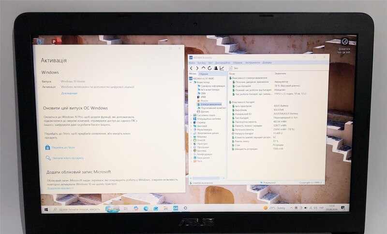Select the Безпека tree item
Screen dimensions: 387x234
(x=202, y=151)
